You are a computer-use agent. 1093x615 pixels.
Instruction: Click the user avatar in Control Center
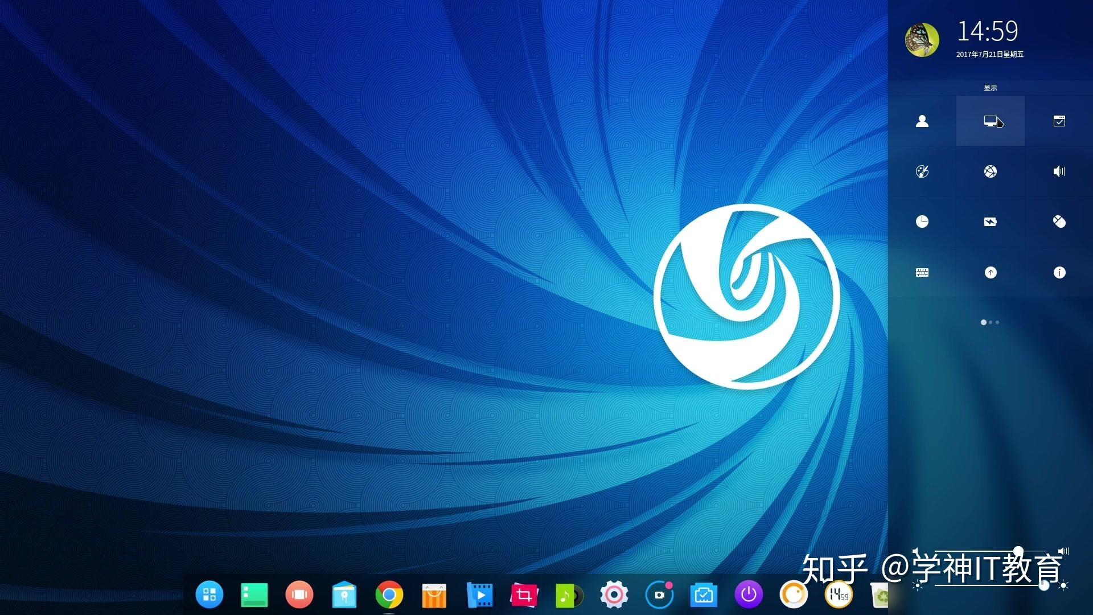point(921,39)
